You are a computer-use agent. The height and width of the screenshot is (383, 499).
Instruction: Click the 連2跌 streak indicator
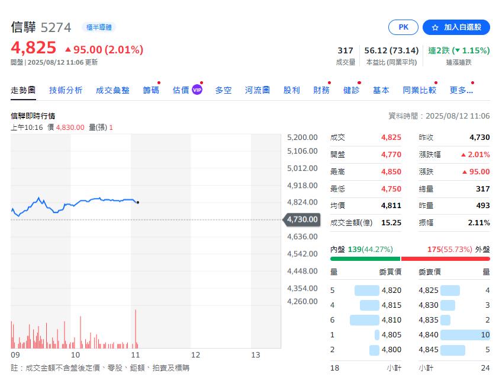459,50
